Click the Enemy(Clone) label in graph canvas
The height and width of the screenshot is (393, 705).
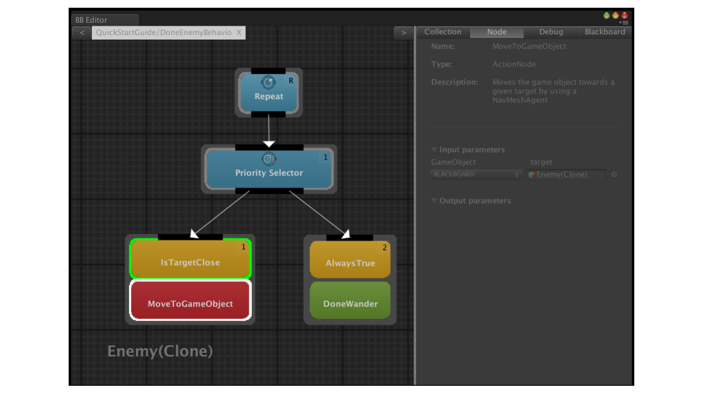click(160, 351)
